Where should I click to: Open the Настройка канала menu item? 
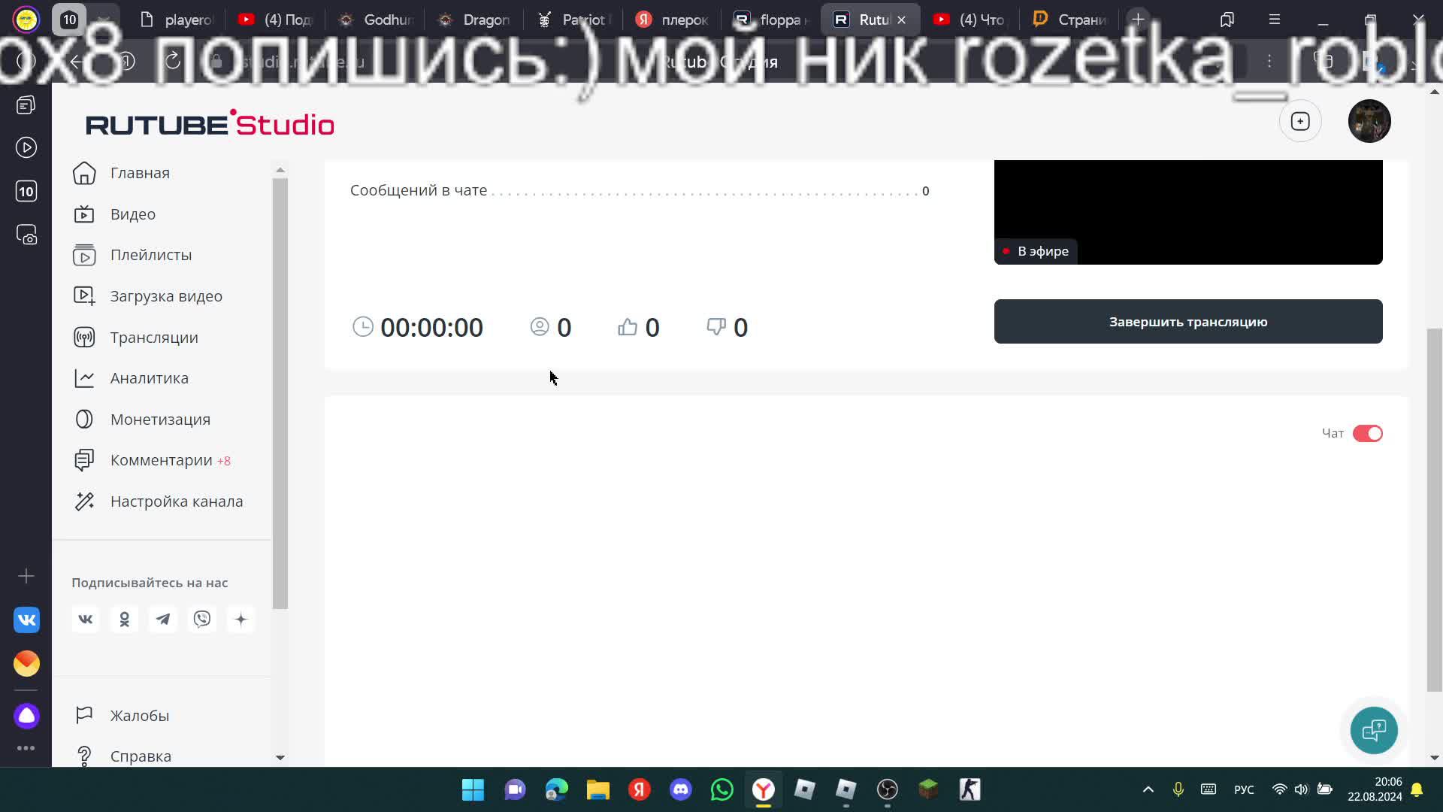(x=176, y=501)
